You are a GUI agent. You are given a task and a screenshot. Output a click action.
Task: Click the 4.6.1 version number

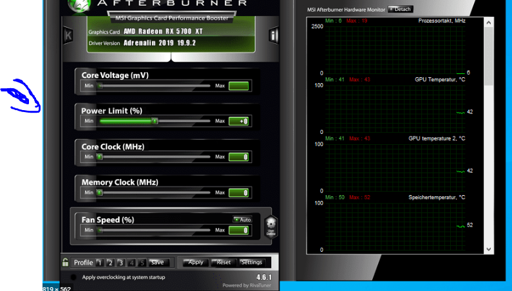(x=264, y=277)
